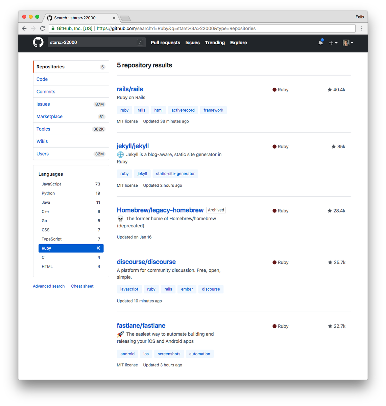Click the android topic tag

click(127, 354)
